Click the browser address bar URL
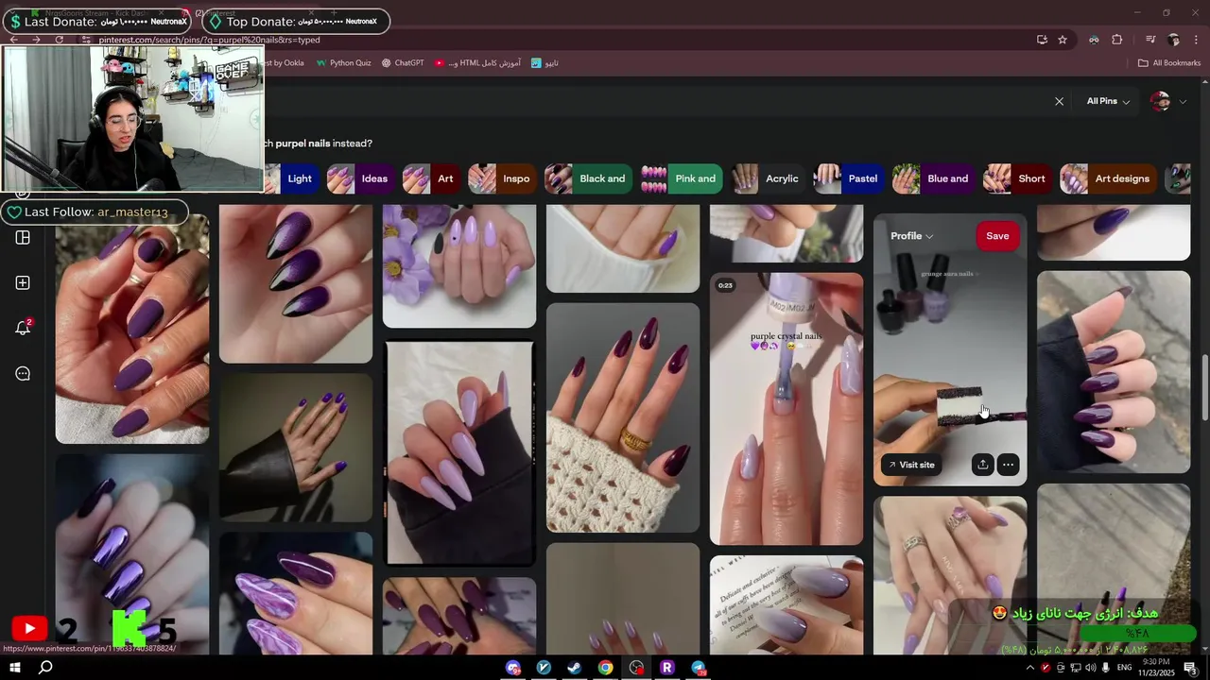1210x680 pixels. [x=209, y=40]
